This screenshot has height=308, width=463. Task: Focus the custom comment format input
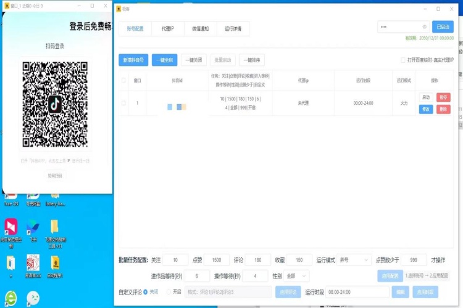click(x=228, y=292)
